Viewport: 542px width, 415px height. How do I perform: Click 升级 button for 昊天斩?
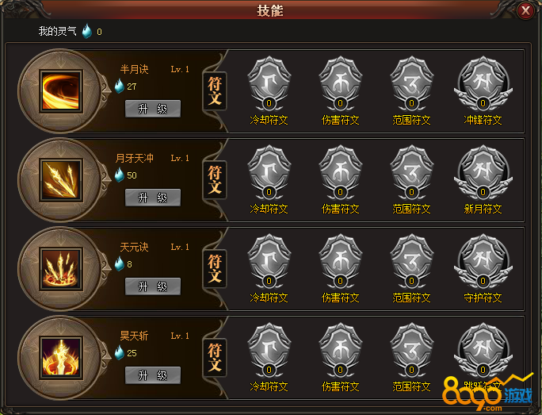pyautogui.click(x=153, y=375)
